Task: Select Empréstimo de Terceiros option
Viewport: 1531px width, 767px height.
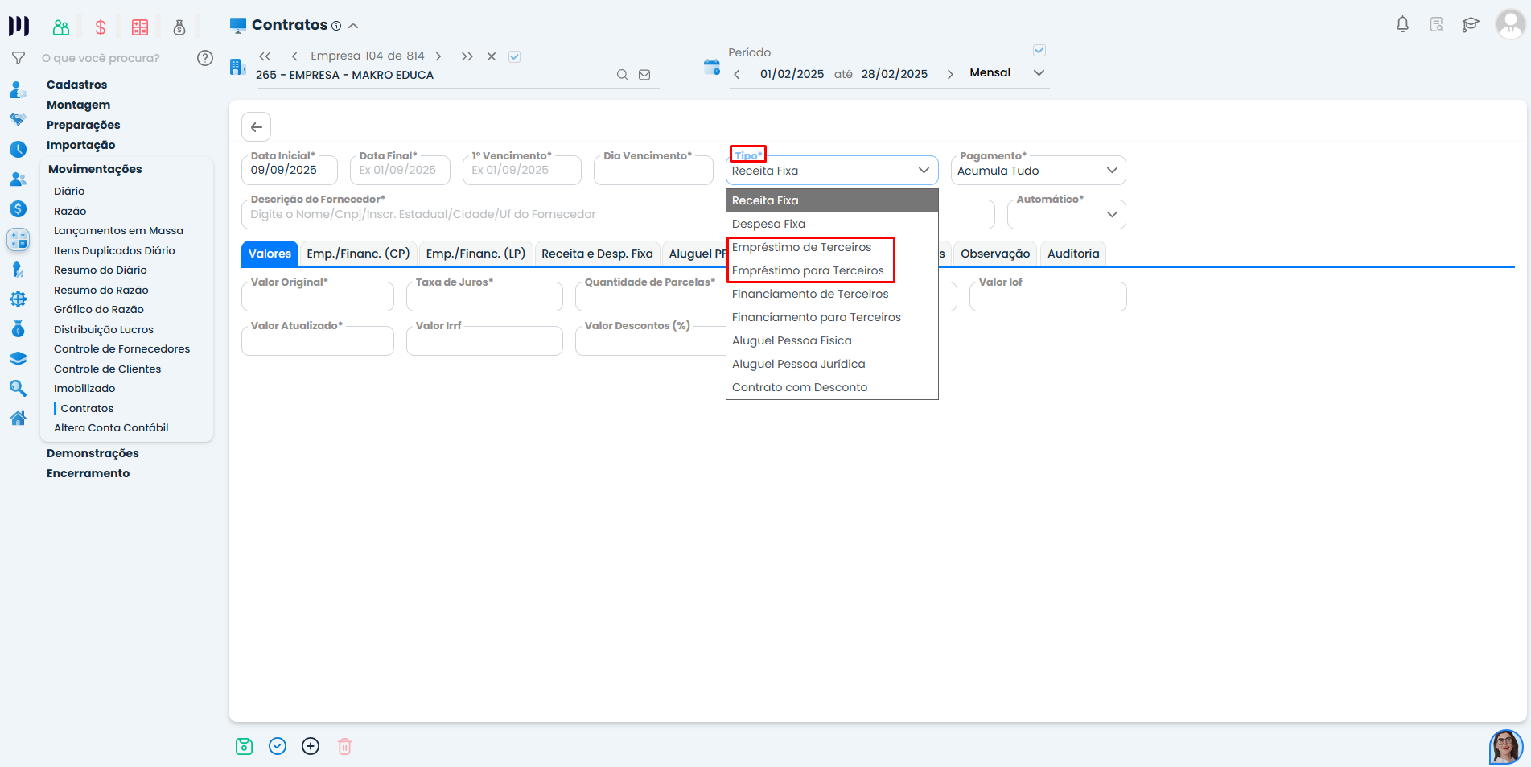Action: coord(801,247)
